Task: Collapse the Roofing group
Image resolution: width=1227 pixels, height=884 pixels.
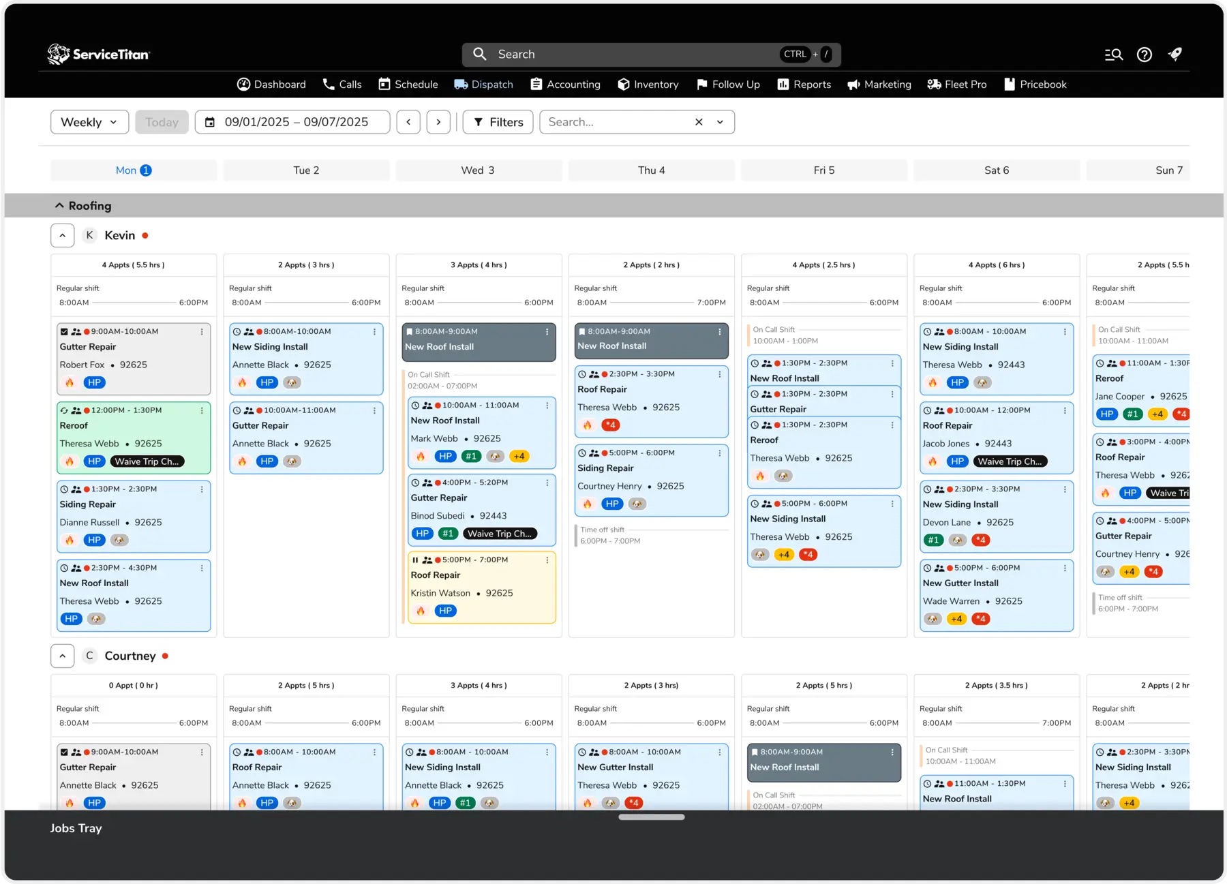Action: click(x=59, y=206)
